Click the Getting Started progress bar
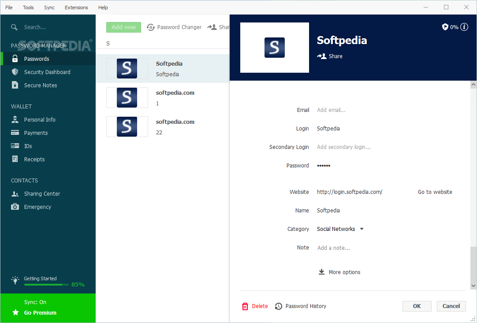This screenshot has height=323, width=477. tap(46, 285)
